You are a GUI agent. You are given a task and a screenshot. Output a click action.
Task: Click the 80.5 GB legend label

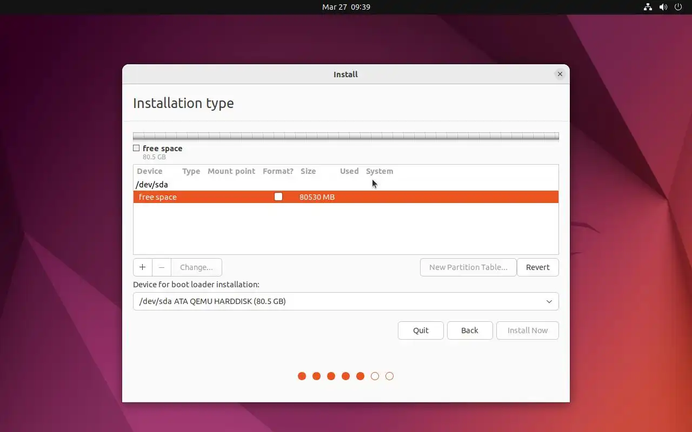[154, 157]
